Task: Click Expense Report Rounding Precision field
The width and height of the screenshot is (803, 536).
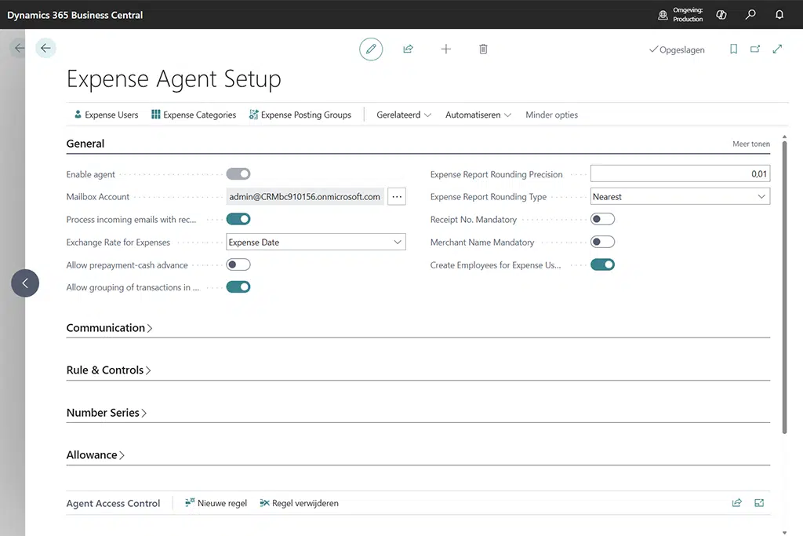Action: 680,173
